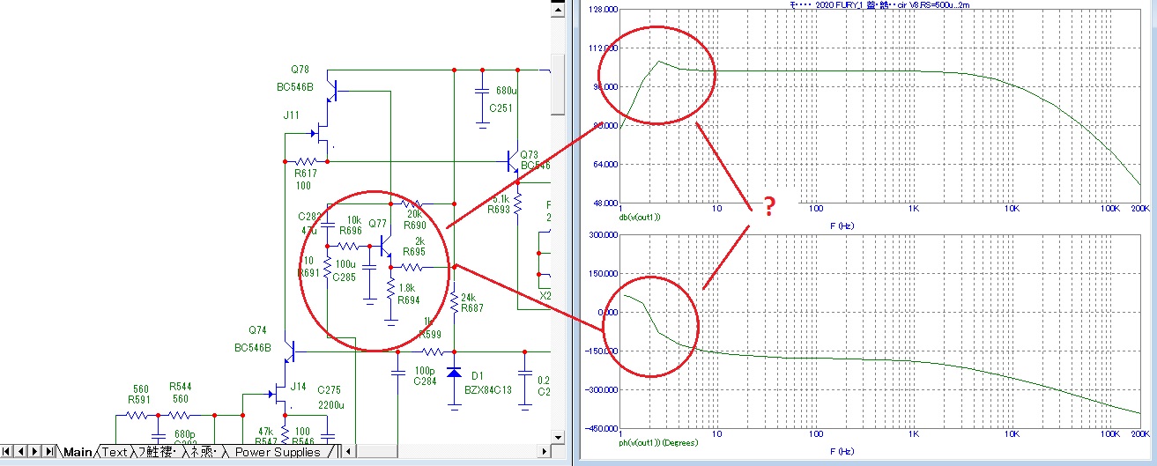Jump to the last schematic page tab
The width and height of the screenshot is (1157, 466).
[x=48, y=451]
